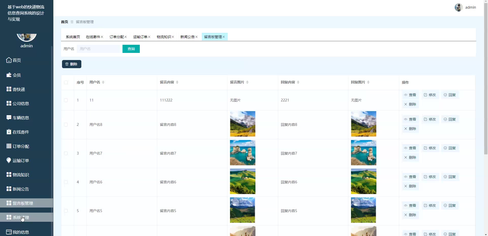This screenshot has width=488, height=236.
Task: Click 查看 button for row 用户名6
Action: 410,177
